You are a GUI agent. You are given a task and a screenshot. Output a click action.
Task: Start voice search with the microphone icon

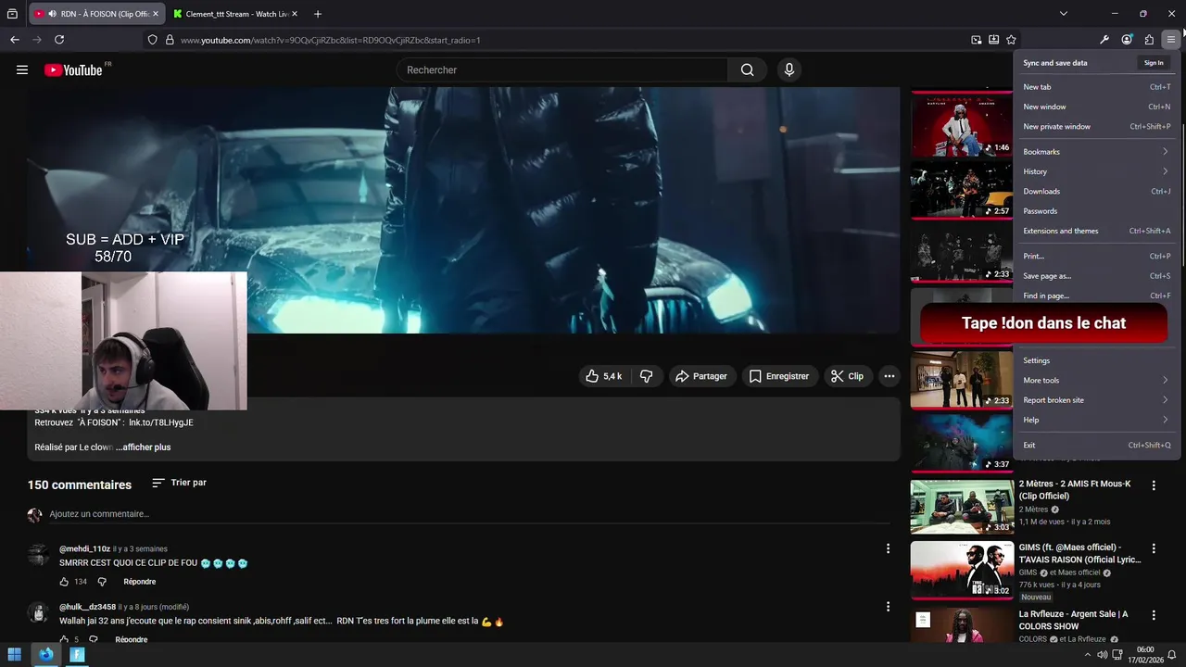[x=789, y=69]
